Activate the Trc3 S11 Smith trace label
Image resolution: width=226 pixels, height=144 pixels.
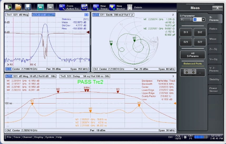(x=113, y=15)
